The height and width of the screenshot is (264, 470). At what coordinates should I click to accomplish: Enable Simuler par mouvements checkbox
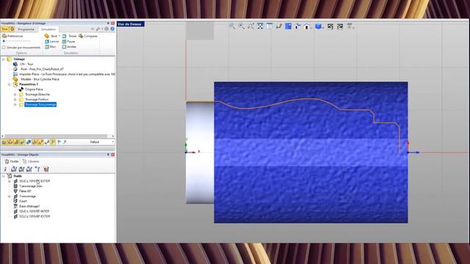[4, 48]
